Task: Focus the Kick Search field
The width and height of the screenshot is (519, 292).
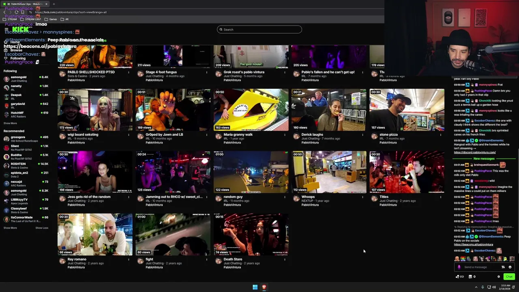Action: (259, 29)
